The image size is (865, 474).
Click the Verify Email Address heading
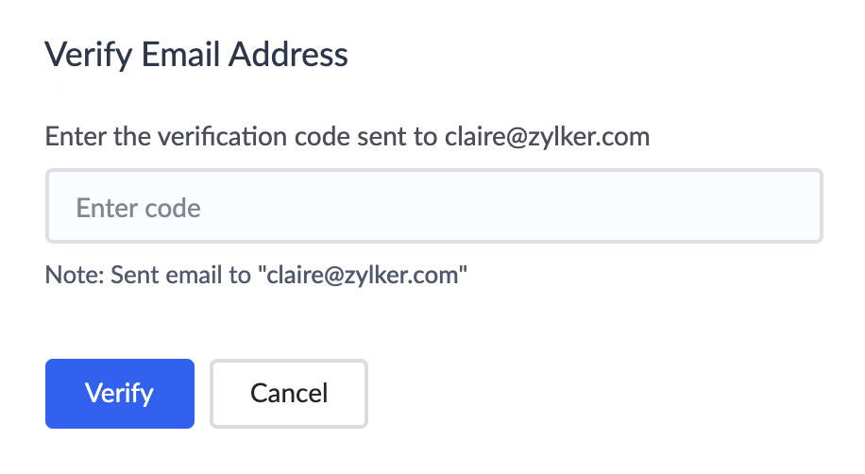(x=196, y=55)
